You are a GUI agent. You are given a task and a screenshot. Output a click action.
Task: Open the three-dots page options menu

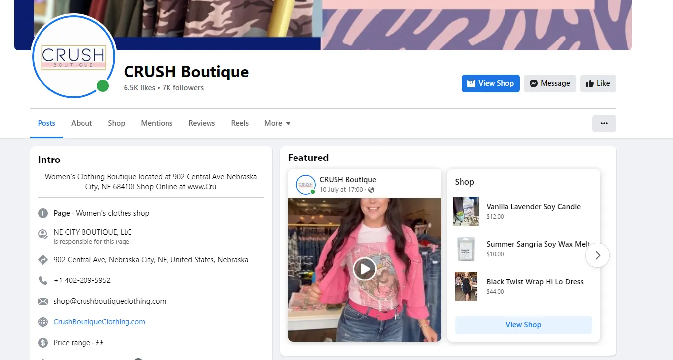pyautogui.click(x=604, y=123)
